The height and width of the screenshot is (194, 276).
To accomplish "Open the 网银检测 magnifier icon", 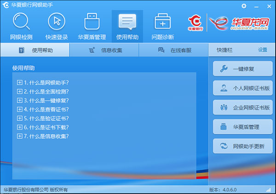I will tap(21, 21).
